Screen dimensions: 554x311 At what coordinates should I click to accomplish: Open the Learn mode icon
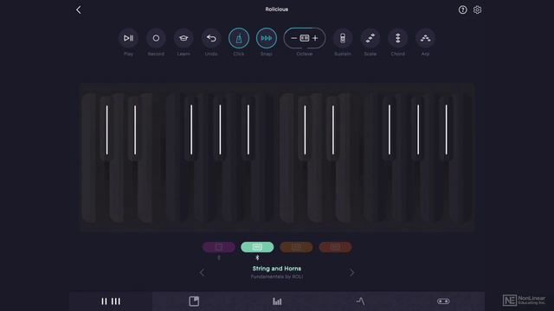[x=184, y=38]
